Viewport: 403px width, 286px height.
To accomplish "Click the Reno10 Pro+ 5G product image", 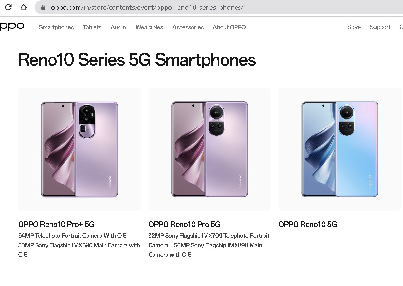I will (x=79, y=149).
